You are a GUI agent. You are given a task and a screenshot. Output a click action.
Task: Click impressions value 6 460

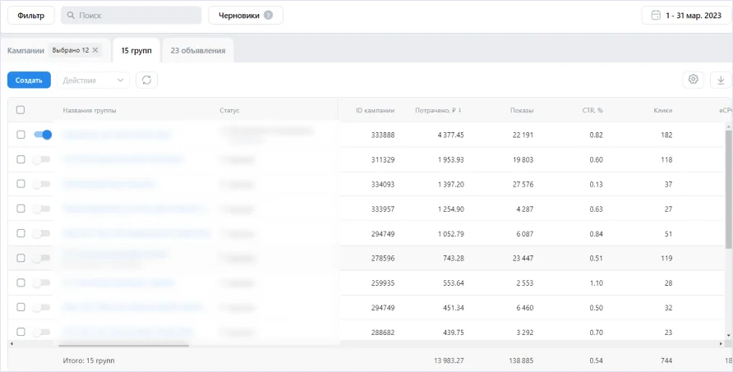pyautogui.click(x=524, y=307)
